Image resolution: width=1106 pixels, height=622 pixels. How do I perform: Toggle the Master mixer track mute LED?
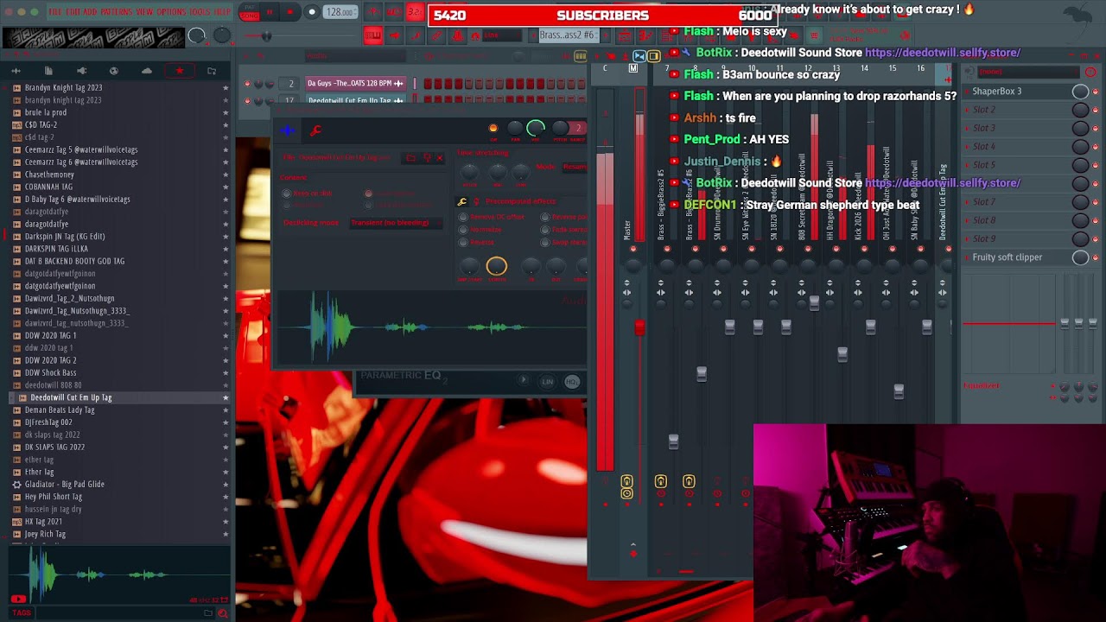633,250
